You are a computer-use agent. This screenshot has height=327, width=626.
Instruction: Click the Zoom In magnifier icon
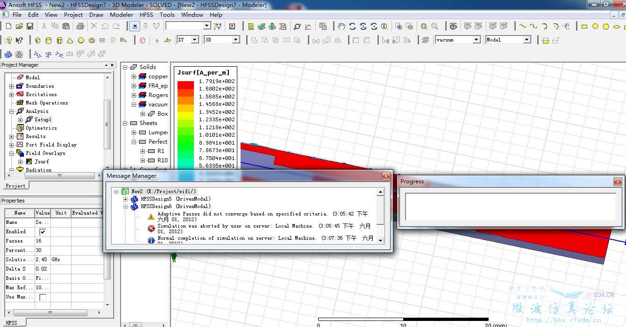click(x=398, y=26)
